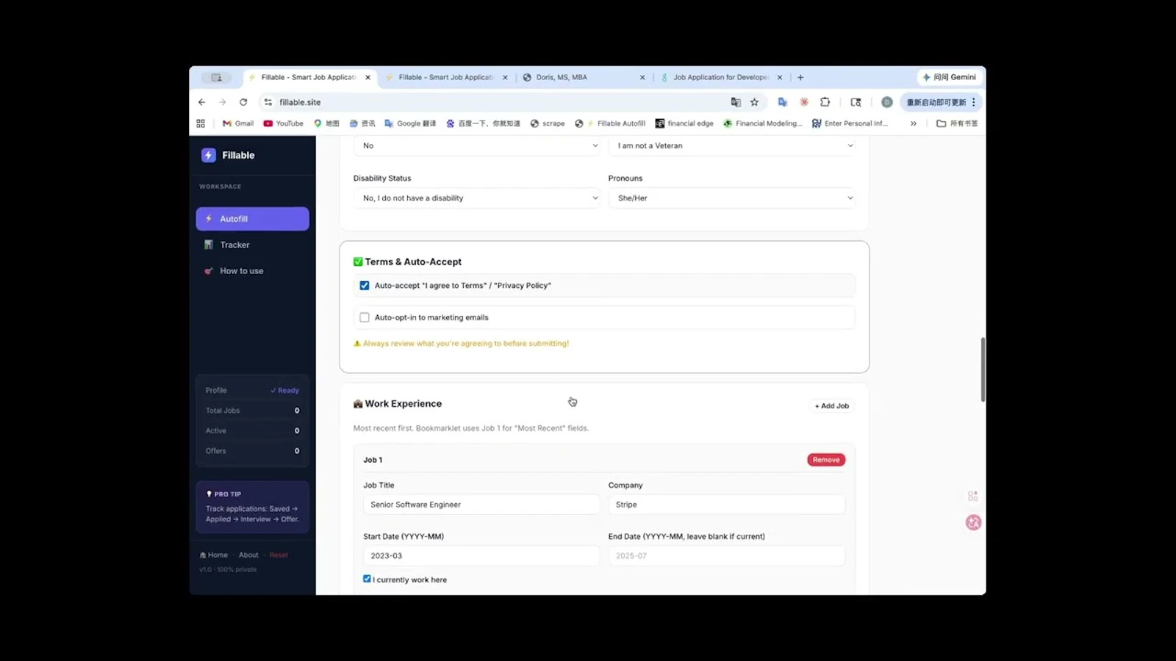Open the tab search button at left of tabs

(x=216, y=77)
